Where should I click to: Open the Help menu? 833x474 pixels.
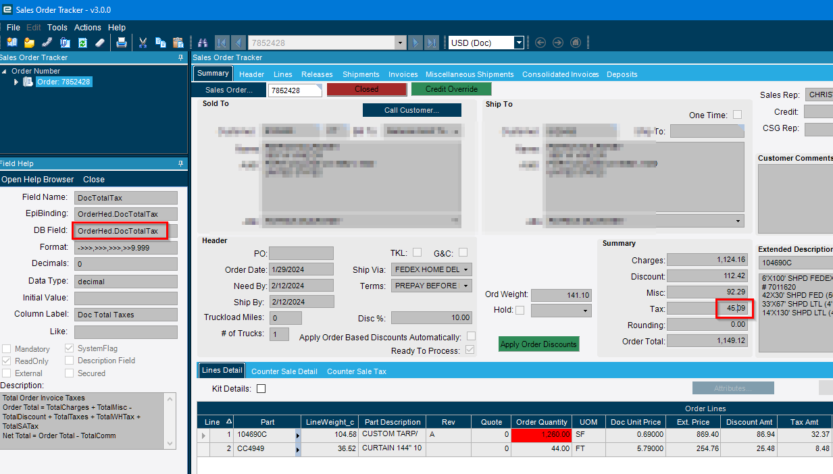coord(117,28)
